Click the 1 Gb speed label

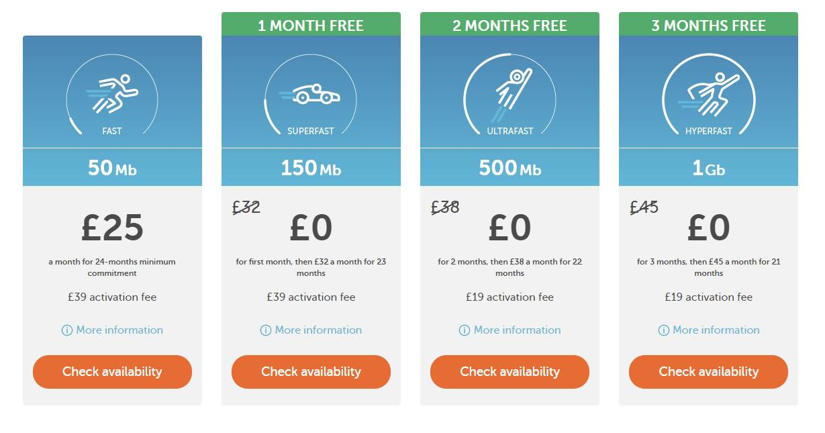coord(708,168)
